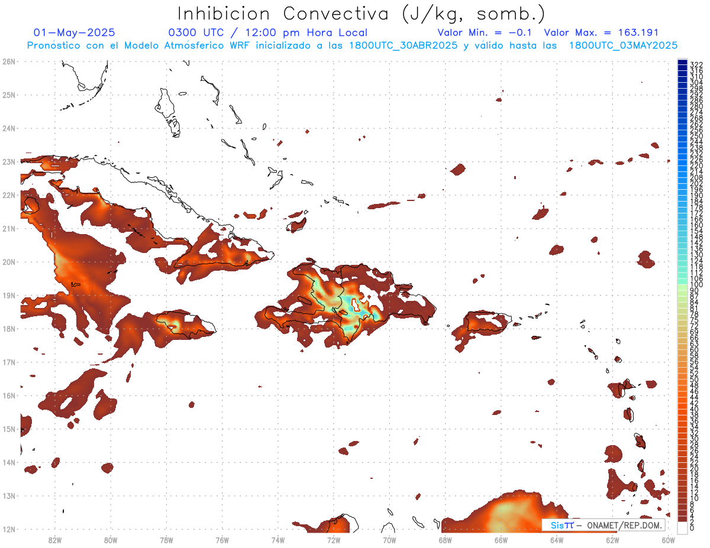The height and width of the screenshot is (548, 710).
Task: Click the 80W longitude label
Action: [x=110, y=540]
